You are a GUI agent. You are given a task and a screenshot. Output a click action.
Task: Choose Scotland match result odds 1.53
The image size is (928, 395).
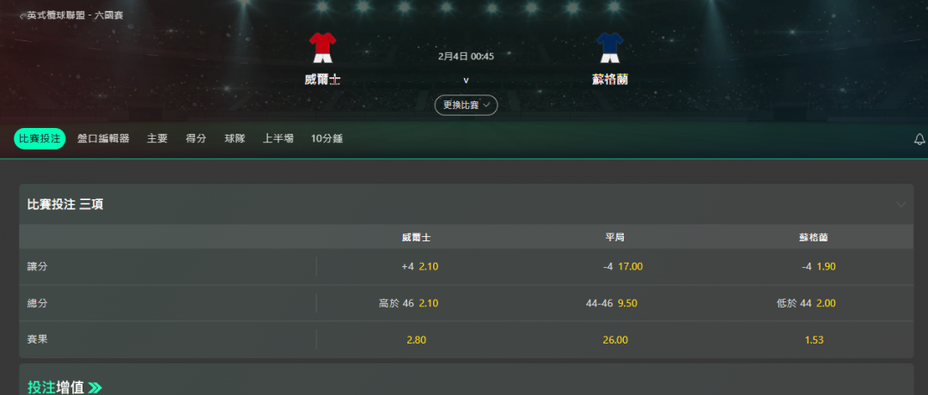coord(815,340)
